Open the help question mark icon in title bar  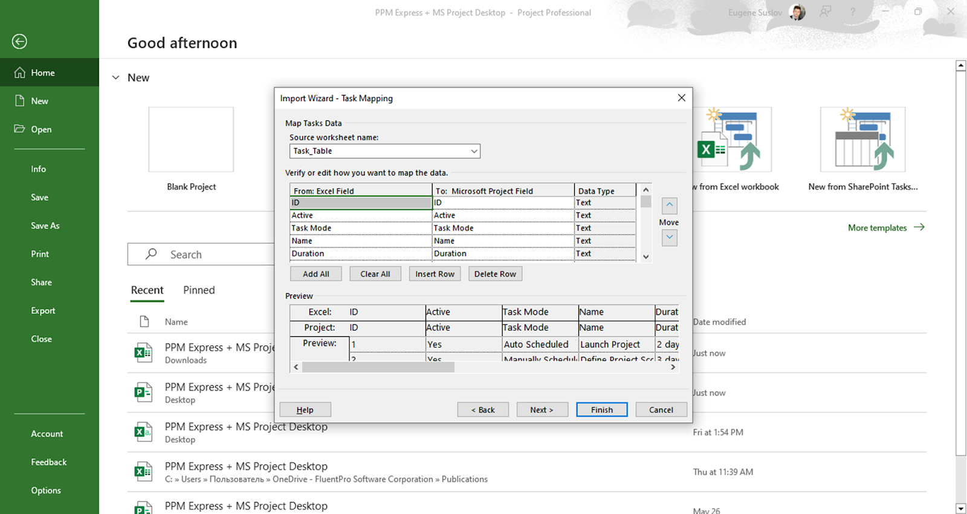tap(853, 12)
